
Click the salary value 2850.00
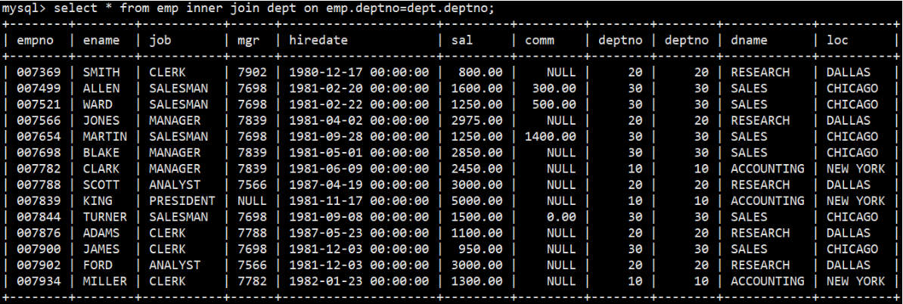pyautogui.click(x=477, y=153)
